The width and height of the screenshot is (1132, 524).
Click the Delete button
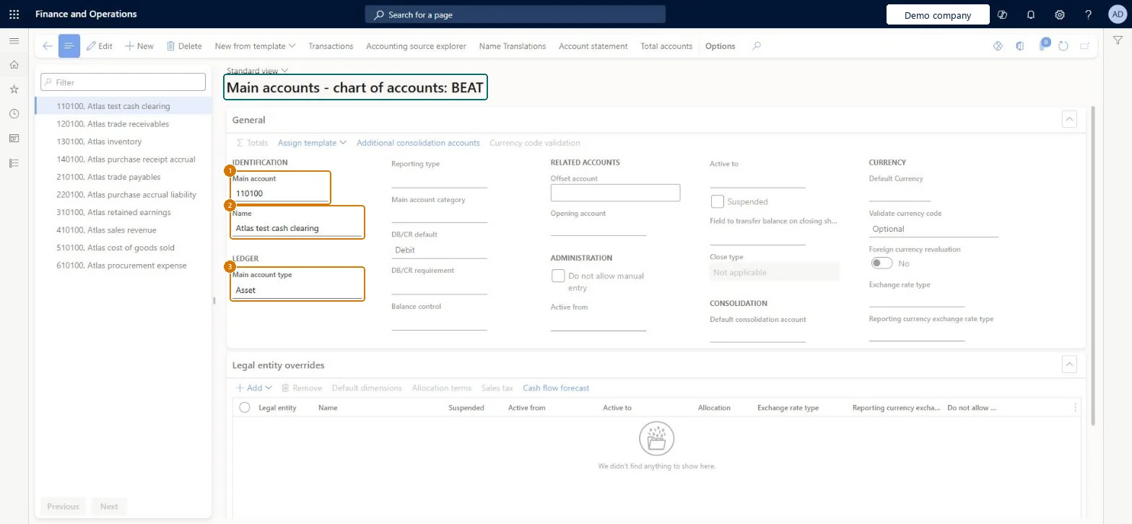(184, 45)
